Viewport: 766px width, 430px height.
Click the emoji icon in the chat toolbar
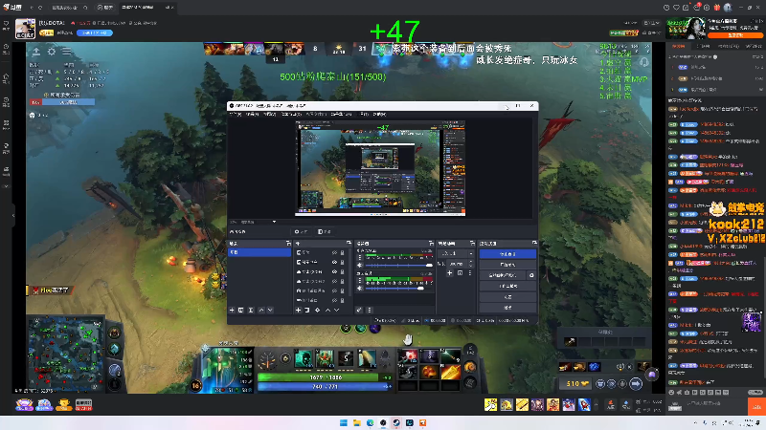(x=672, y=393)
